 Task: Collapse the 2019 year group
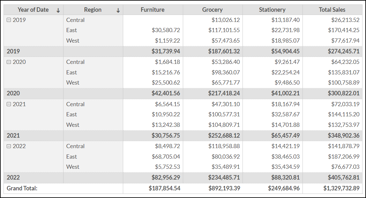point(9,20)
